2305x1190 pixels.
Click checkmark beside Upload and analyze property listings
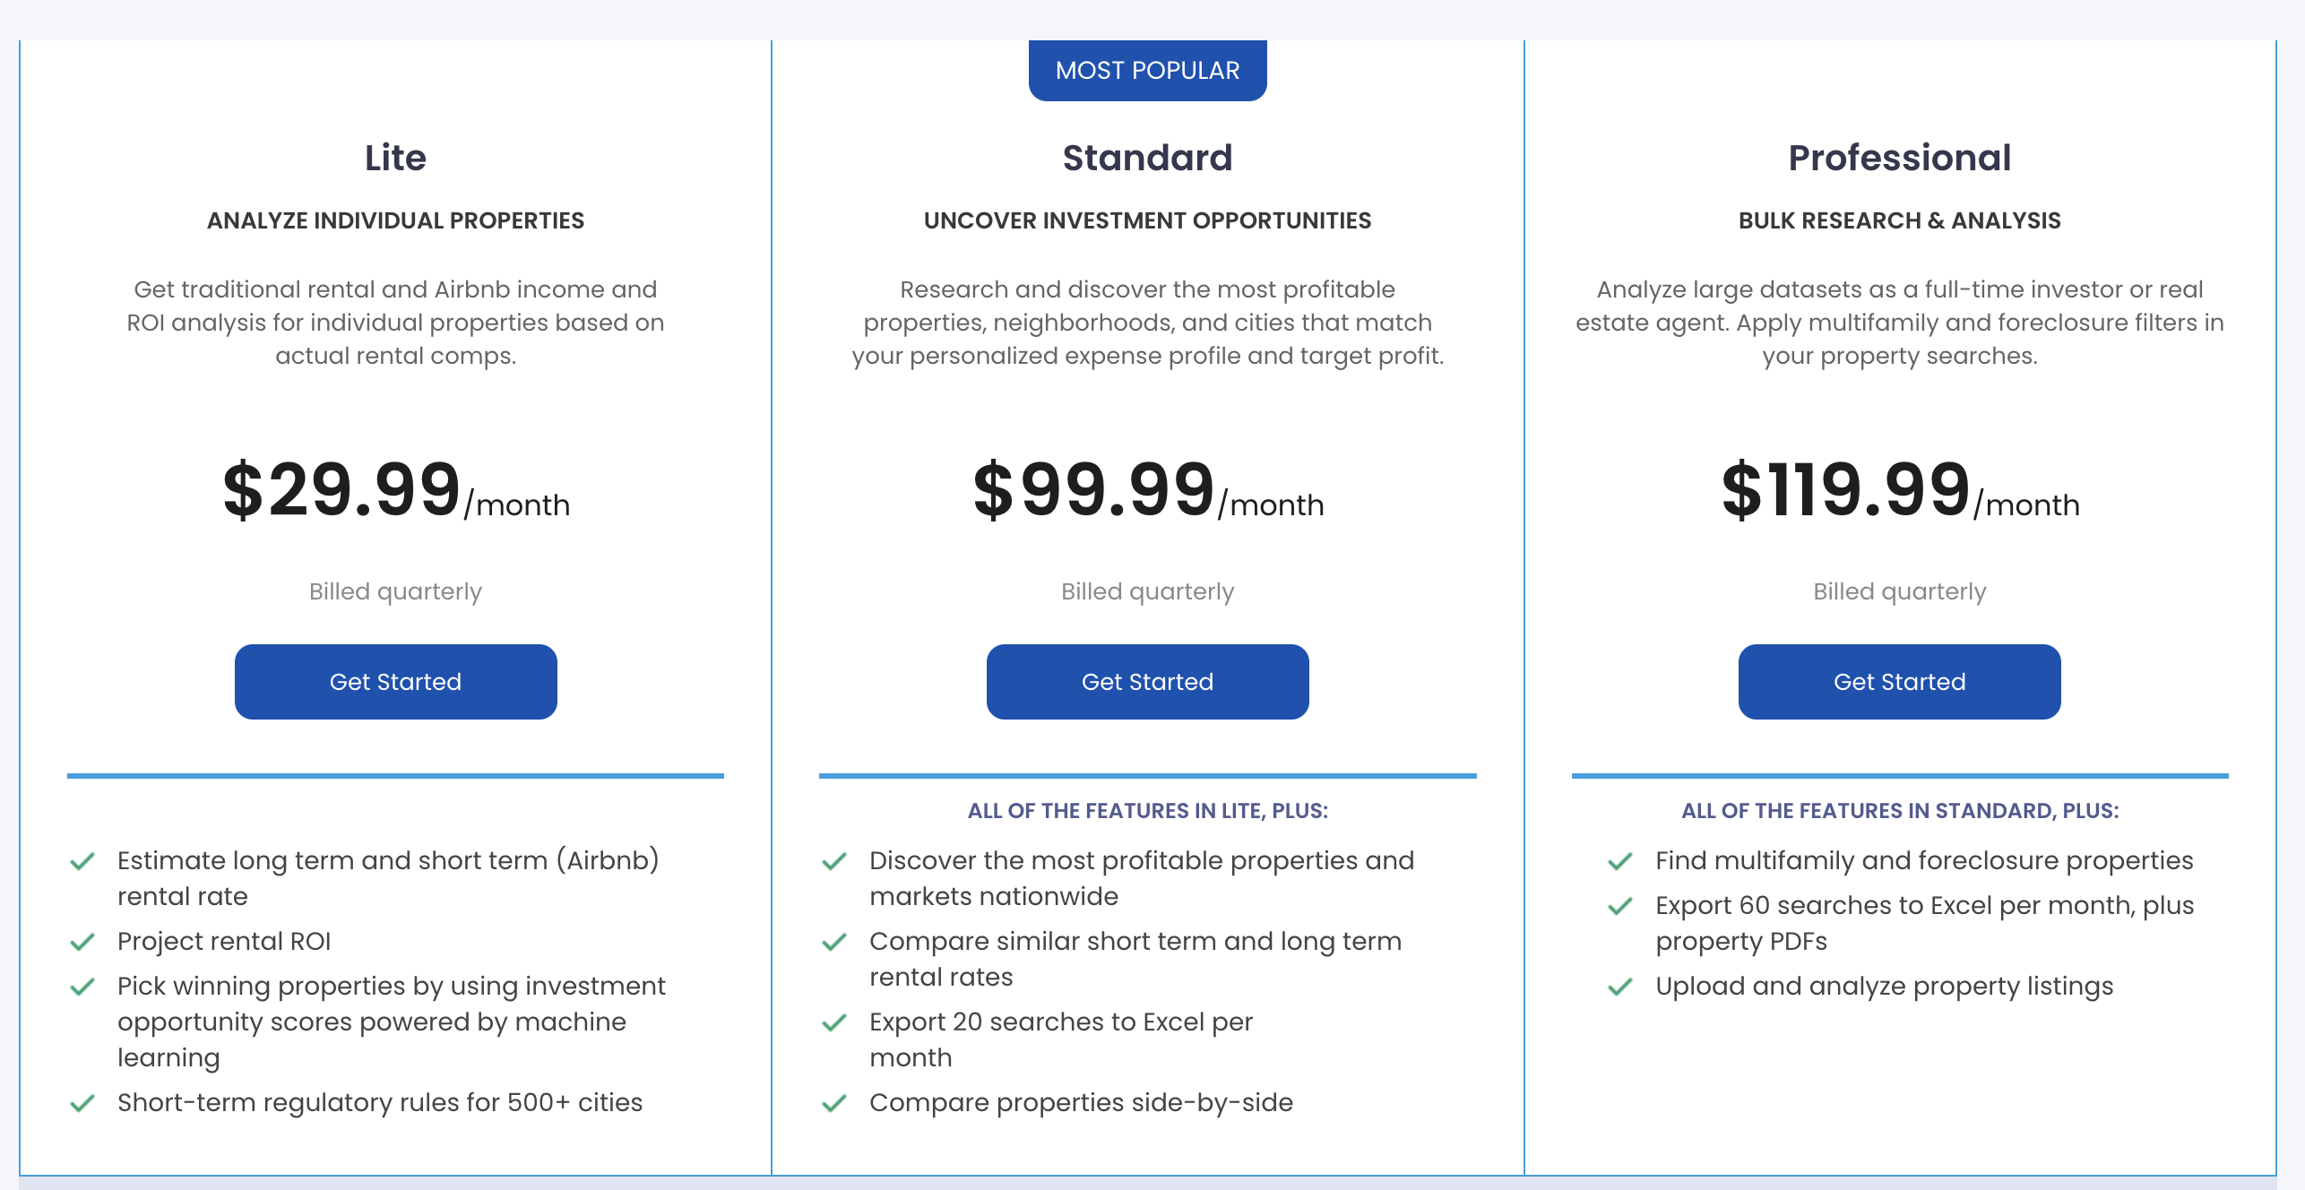[x=1620, y=987]
